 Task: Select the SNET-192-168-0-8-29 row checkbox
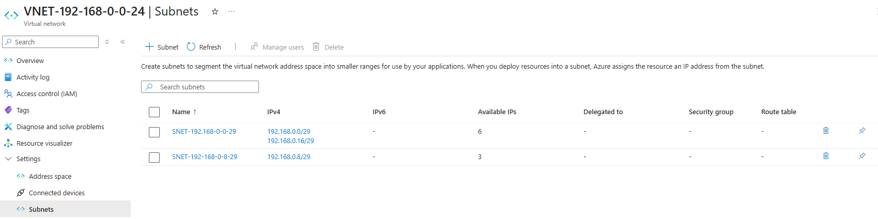[x=154, y=158]
